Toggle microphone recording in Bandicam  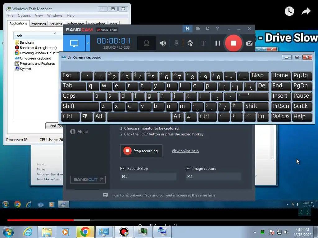tap(176, 43)
